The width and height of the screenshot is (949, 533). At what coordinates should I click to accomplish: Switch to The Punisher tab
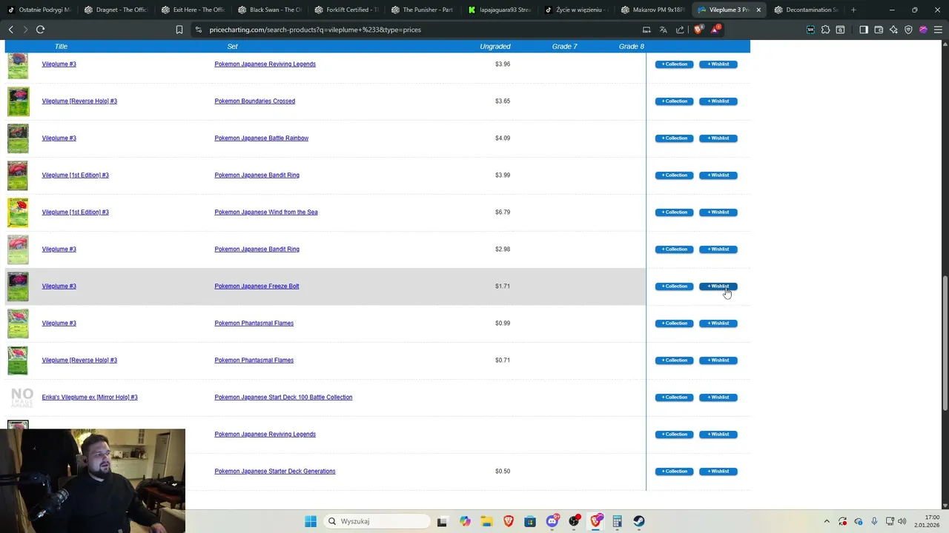(423, 10)
